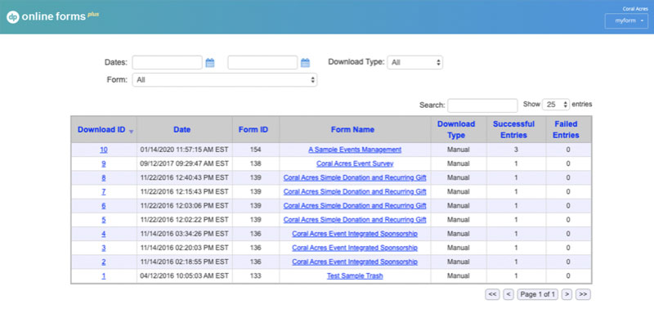Screen dimensions: 654x309
Task: Open Download ID 2 link
Action: (104, 262)
